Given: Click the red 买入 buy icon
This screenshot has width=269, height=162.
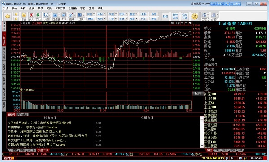Looking at the screenshot, I should 31,16.
